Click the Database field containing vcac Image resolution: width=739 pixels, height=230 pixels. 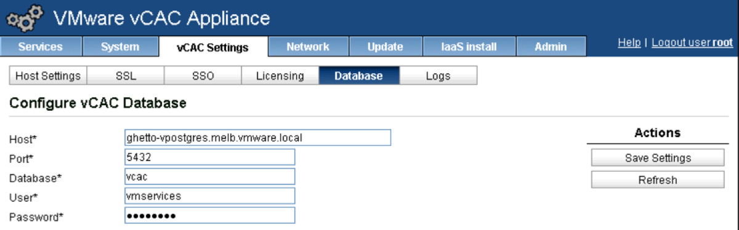209,176
